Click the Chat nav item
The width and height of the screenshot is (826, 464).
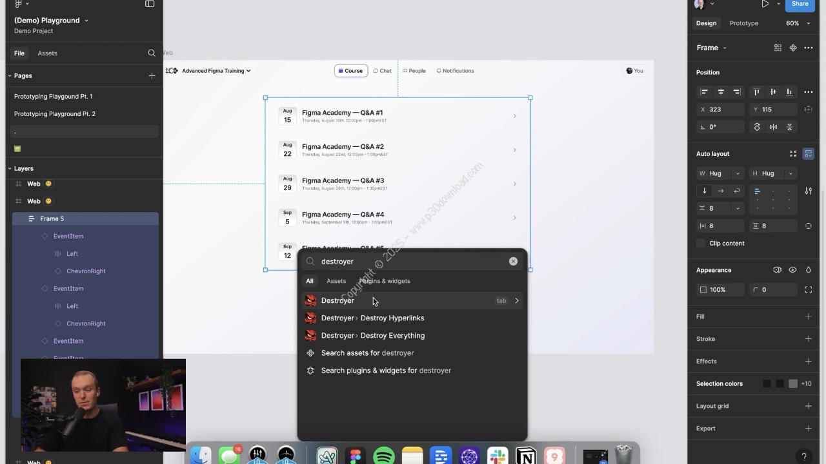click(383, 71)
